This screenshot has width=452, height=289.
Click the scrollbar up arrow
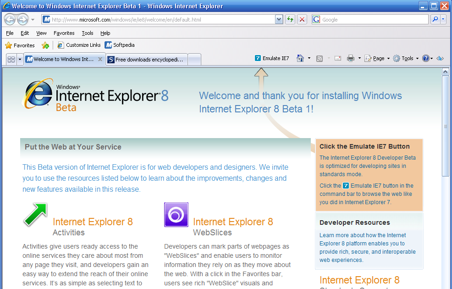pyautogui.click(x=446, y=72)
